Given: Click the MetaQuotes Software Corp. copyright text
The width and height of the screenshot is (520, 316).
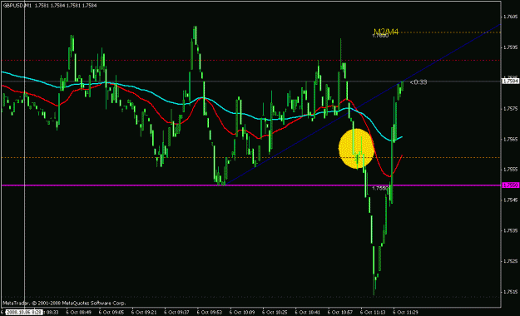Looking at the screenshot, I should 64,303.
